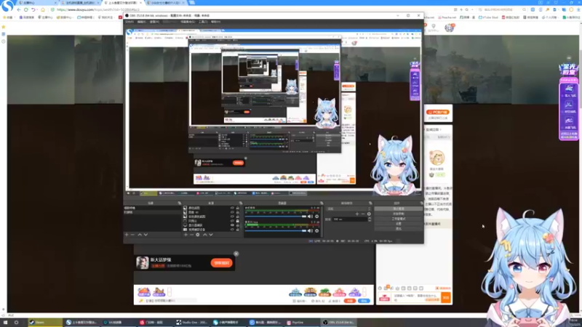Move the scene down in the Scenes panel
582x327 pixels.
click(x=145, y=235)
